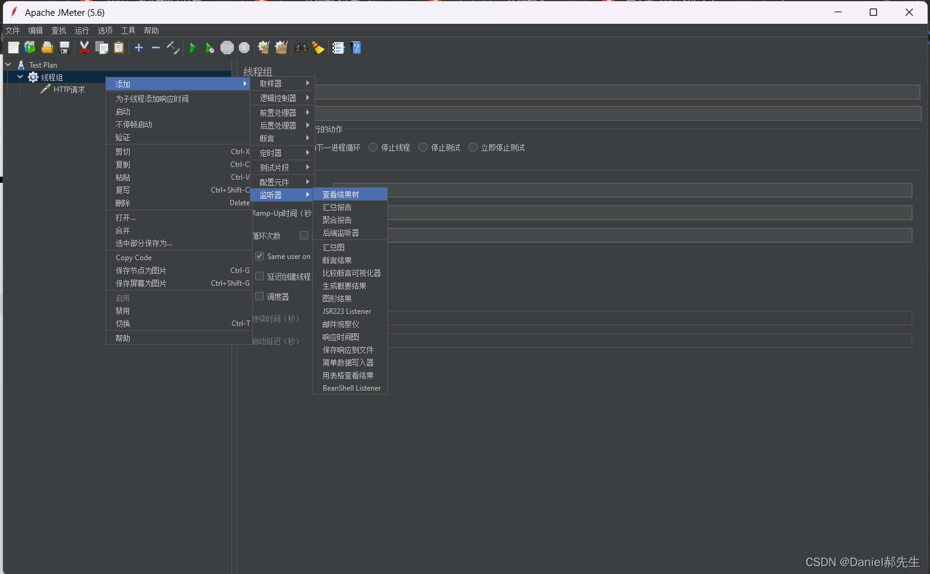Viewport: 930px width, 574px height.
Task: Click the blue minus Collapse All icon
Action: coord(156,48)
